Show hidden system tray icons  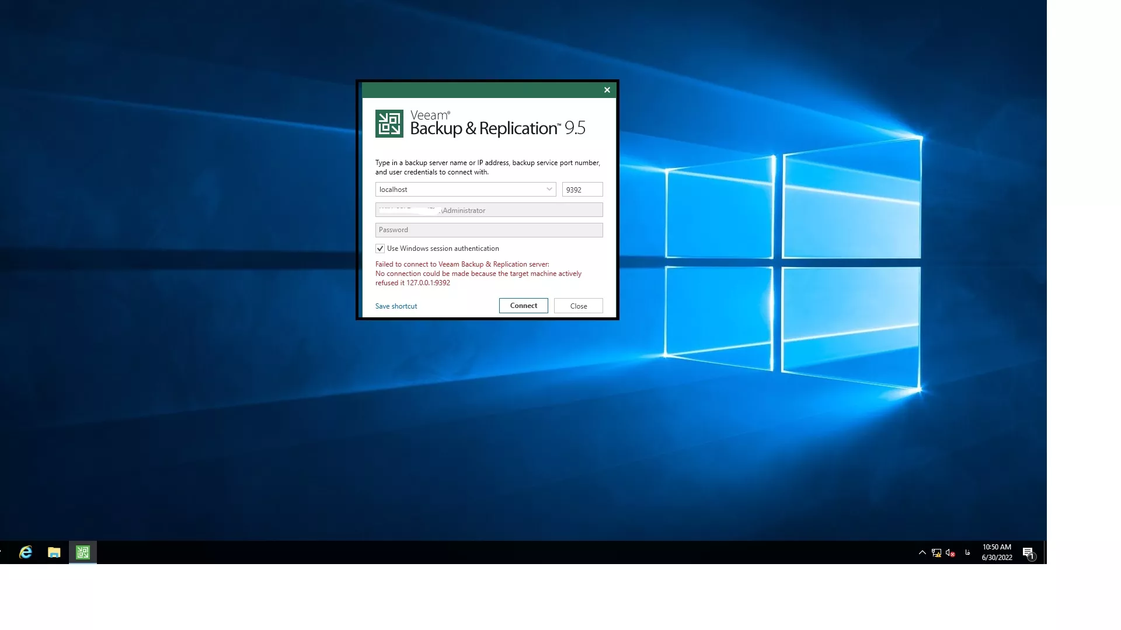[922, 552]
